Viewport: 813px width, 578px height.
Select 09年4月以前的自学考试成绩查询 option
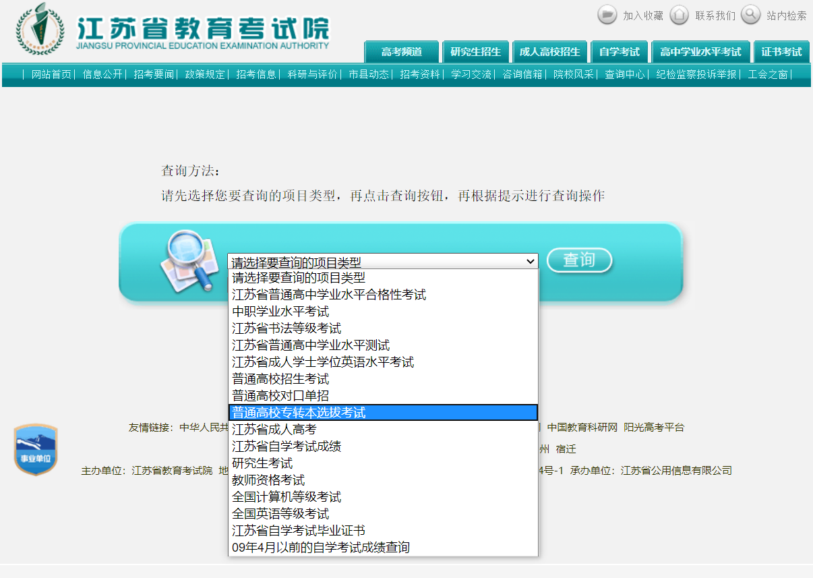coord(383,548)
